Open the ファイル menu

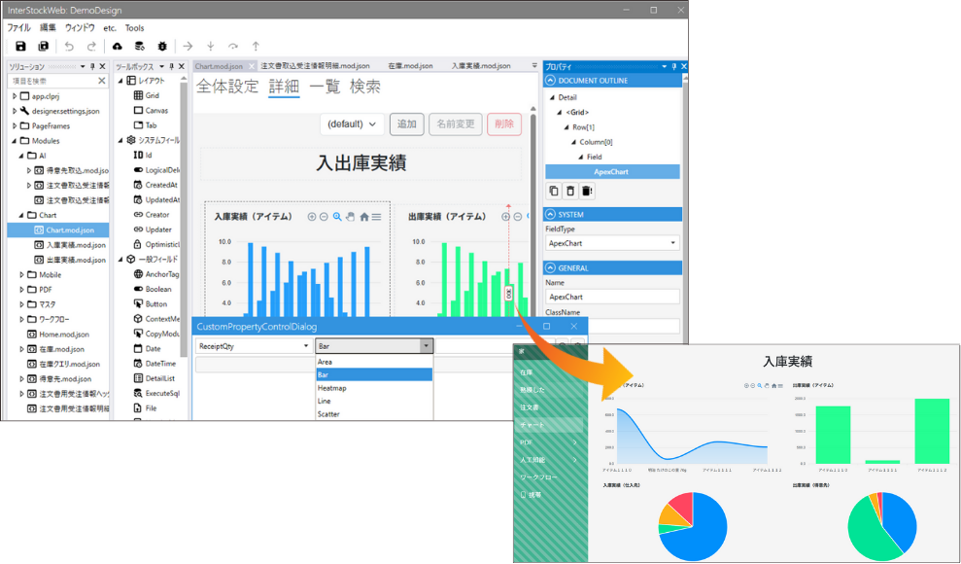point(18,28)
